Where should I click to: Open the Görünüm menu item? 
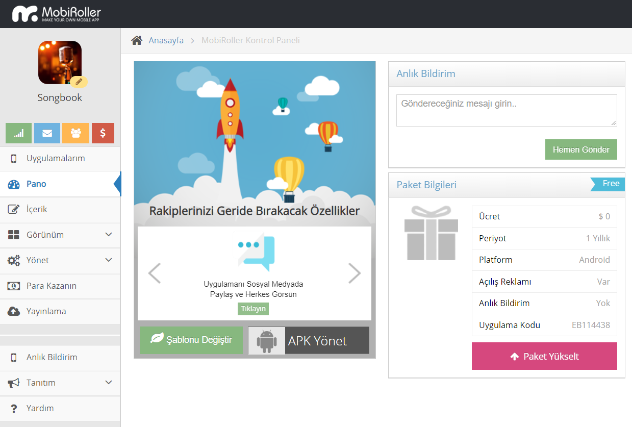(x=60, y=235)
